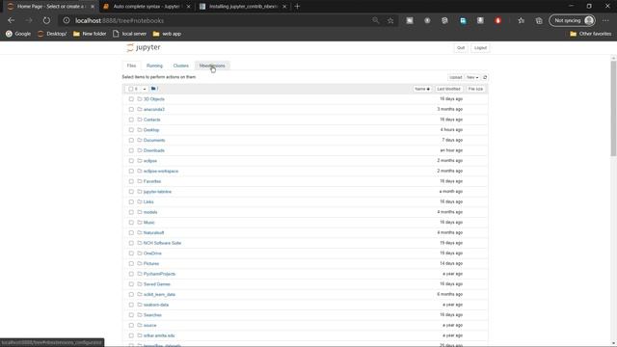Close the Installing jupyter_contrib tab
Screen dimensions: 617x347
pos(284,7)
